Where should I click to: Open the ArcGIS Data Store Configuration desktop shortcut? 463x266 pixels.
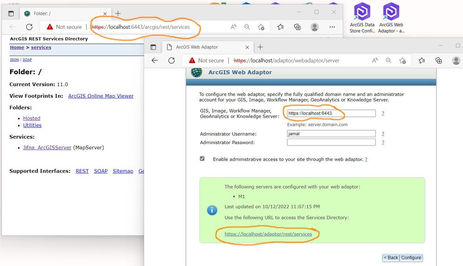click(x=362, y=18)
